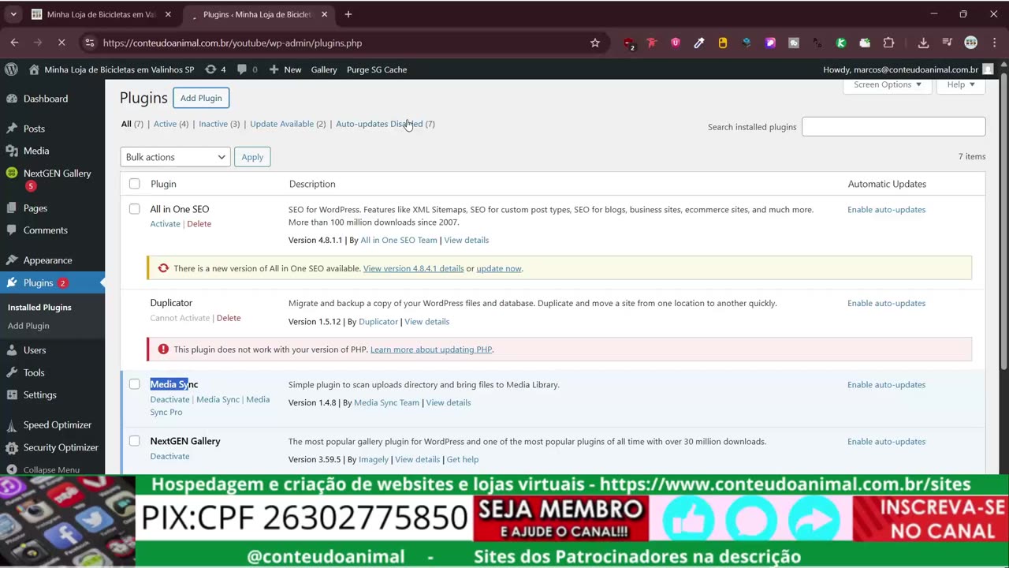Focus the Search installed plugins field

click(x=893, y=126)
